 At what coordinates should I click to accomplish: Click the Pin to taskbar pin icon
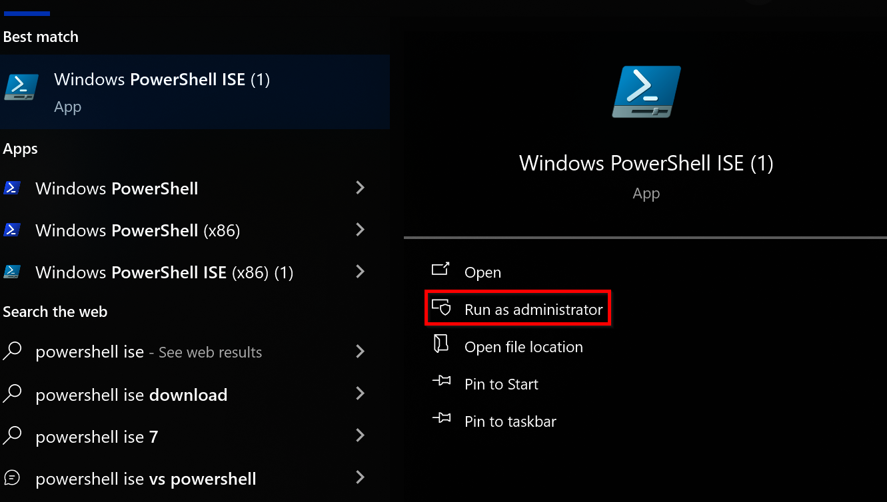(442, 420)
